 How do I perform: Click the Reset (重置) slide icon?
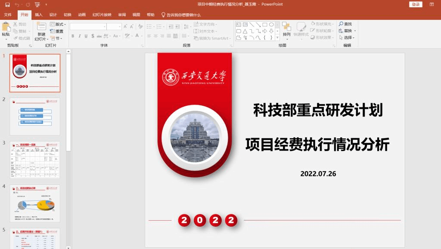pyautogui.click(x=56, y=31)
